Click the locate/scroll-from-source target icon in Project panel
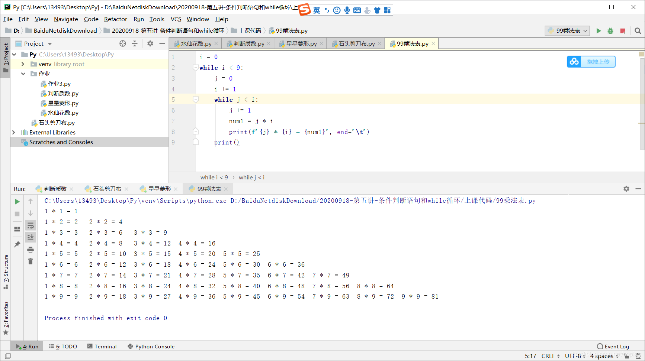Viewport: 645px width, 361px height. [123, 43]
